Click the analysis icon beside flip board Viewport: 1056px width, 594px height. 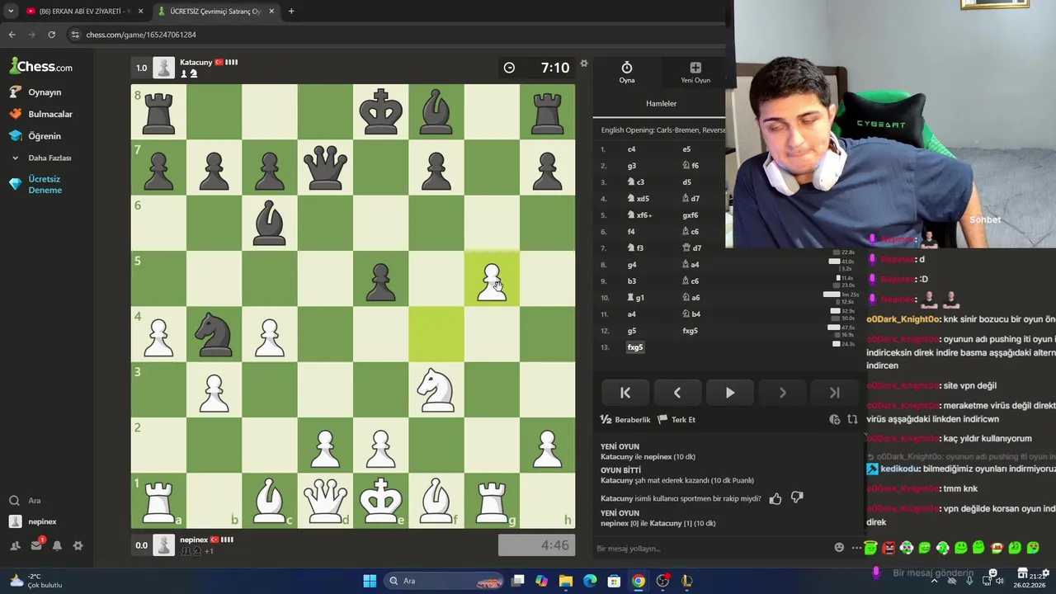835,420
